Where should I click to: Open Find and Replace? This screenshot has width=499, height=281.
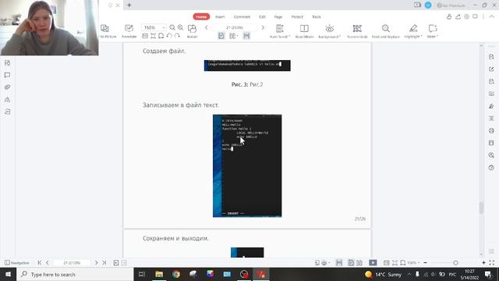(386, 31)
